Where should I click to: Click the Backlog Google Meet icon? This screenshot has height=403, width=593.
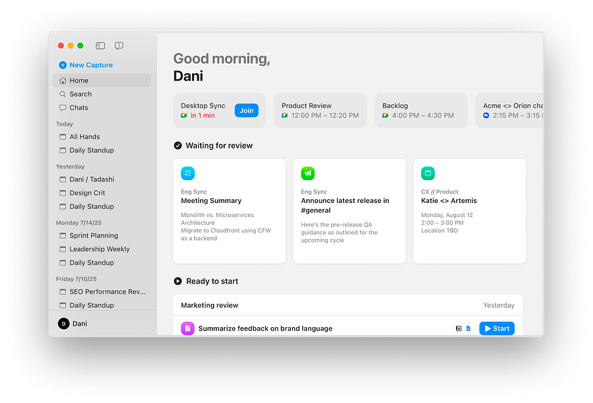click(x=385, y=116)
